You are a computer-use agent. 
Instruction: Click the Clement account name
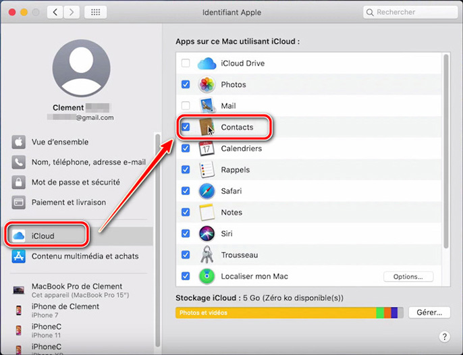pyautogui.click(x=68, y=107)
